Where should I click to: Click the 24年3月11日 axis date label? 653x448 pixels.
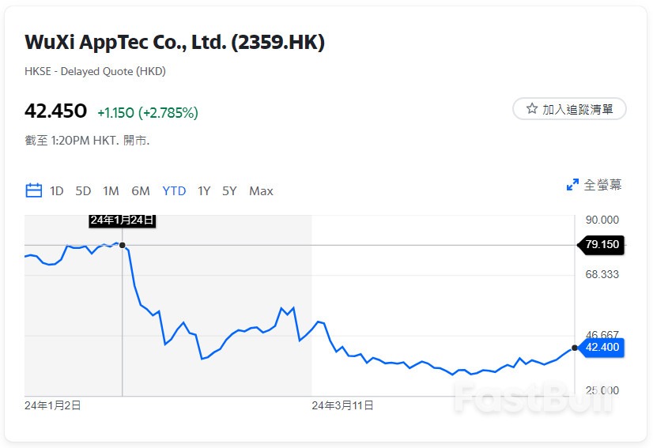pyautogui.click(x=342, y=405)
